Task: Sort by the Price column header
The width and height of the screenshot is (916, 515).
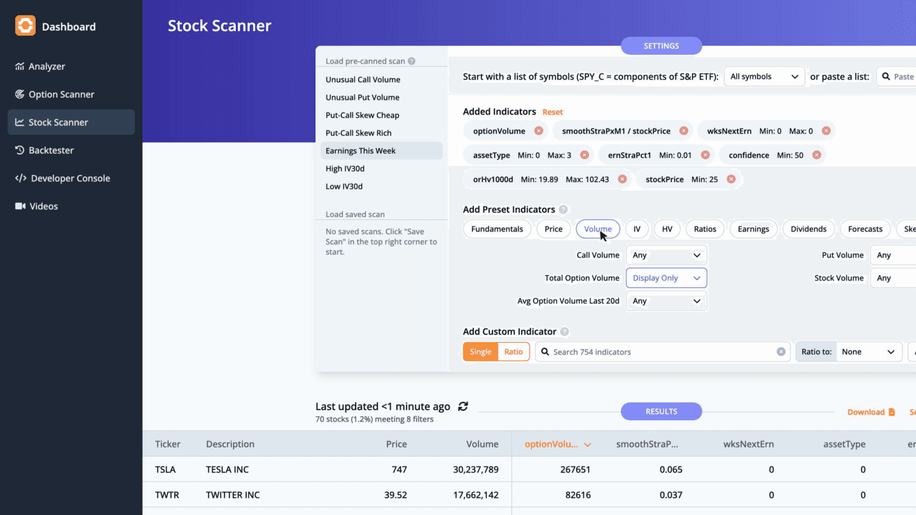Action: coord(396,444)
